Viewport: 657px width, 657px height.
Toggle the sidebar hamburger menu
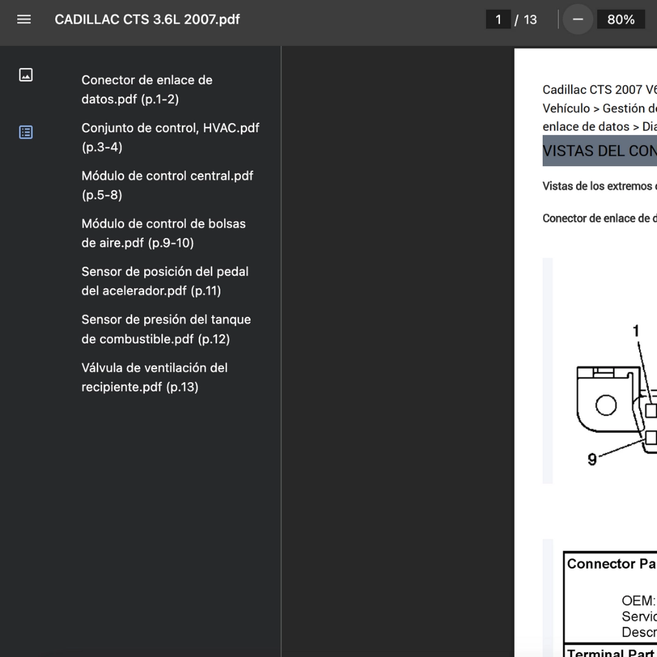coord(24,19)
